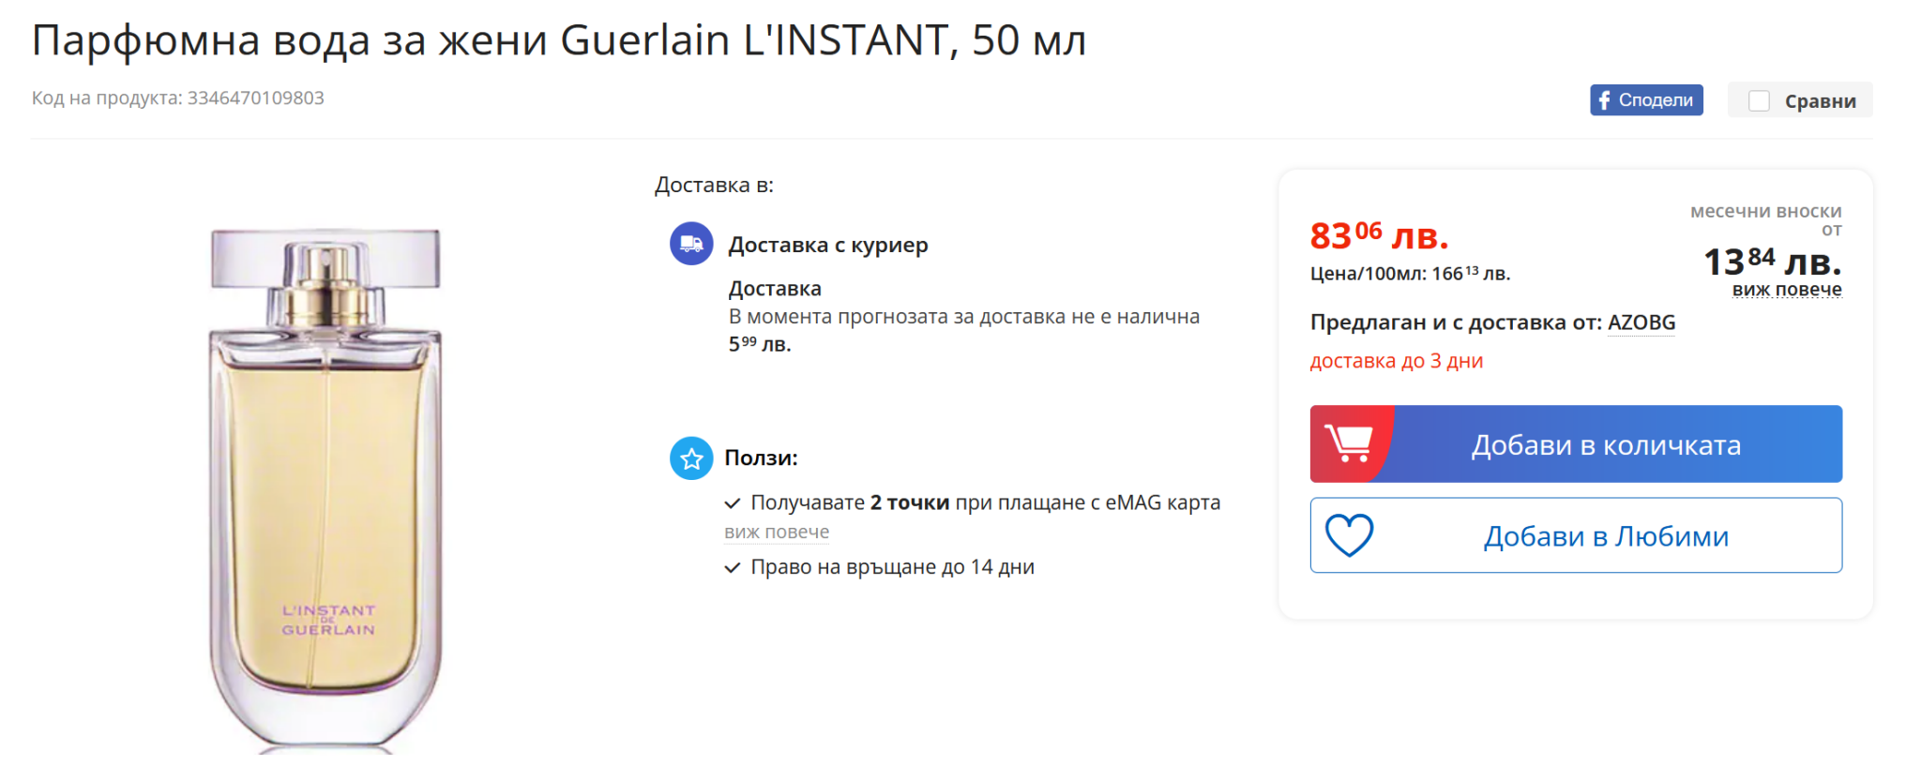Expand виж повече under eMAG card points

(777, 532)
